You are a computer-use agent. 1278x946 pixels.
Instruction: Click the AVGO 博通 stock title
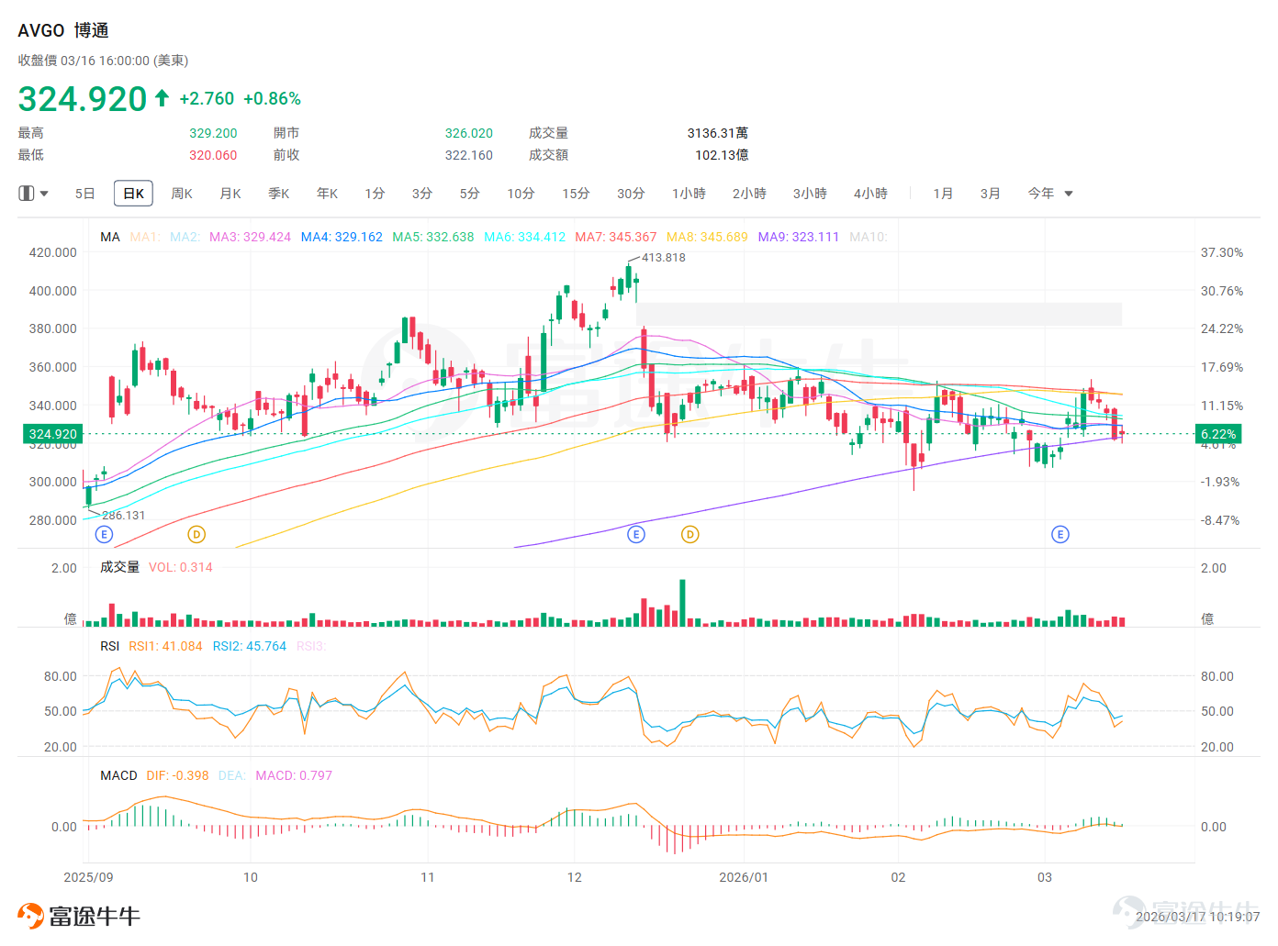pos(63,30)
